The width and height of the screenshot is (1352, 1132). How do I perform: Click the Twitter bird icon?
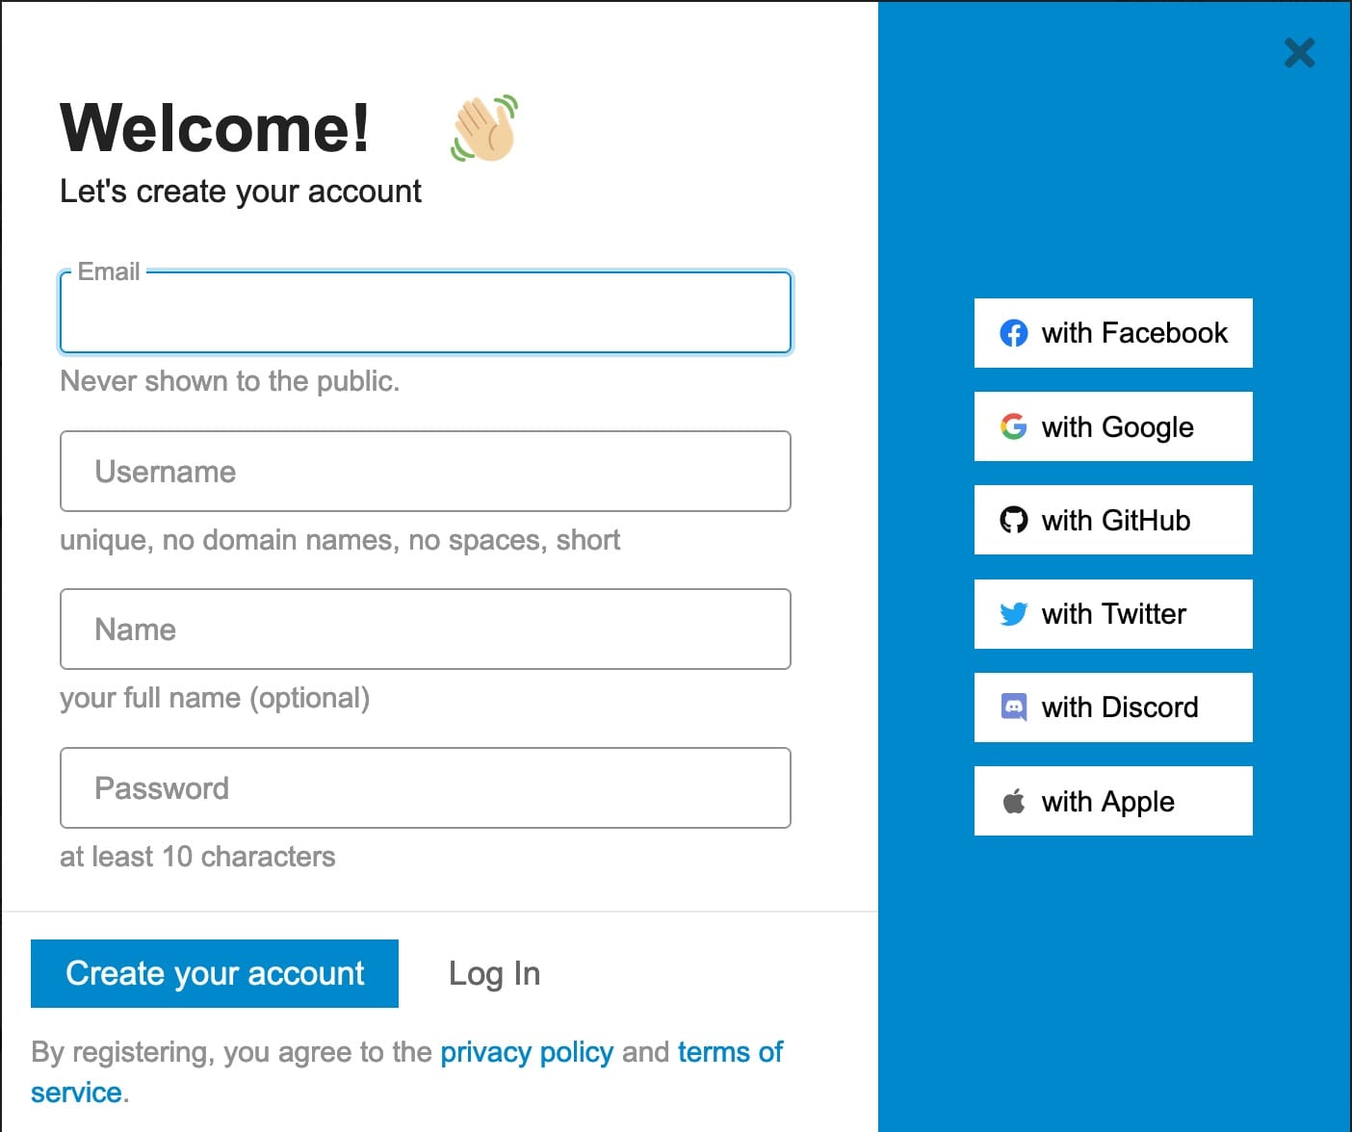1013,614
